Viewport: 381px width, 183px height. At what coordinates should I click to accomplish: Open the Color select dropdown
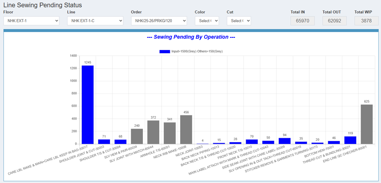tap(207, 21)
